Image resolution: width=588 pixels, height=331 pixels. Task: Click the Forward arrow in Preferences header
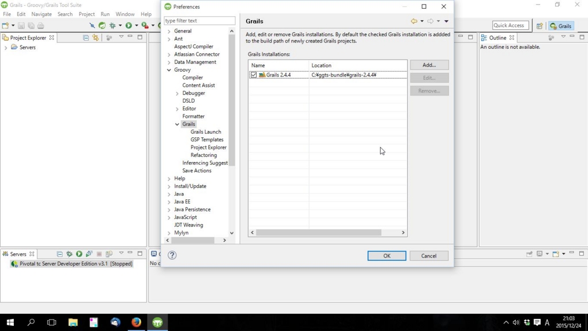click(430, 21)
